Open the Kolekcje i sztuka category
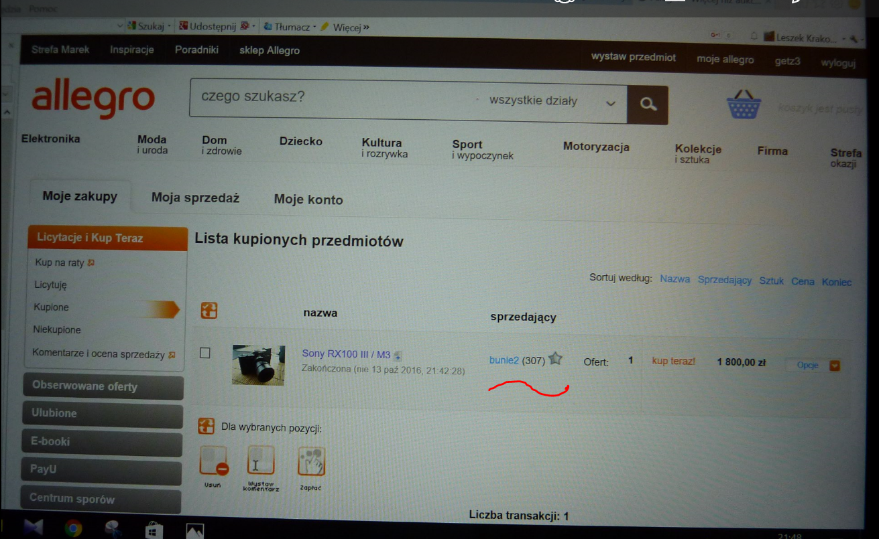Image resolution: width=879 pixels, height=539 pixels. [x=698, y=154]
